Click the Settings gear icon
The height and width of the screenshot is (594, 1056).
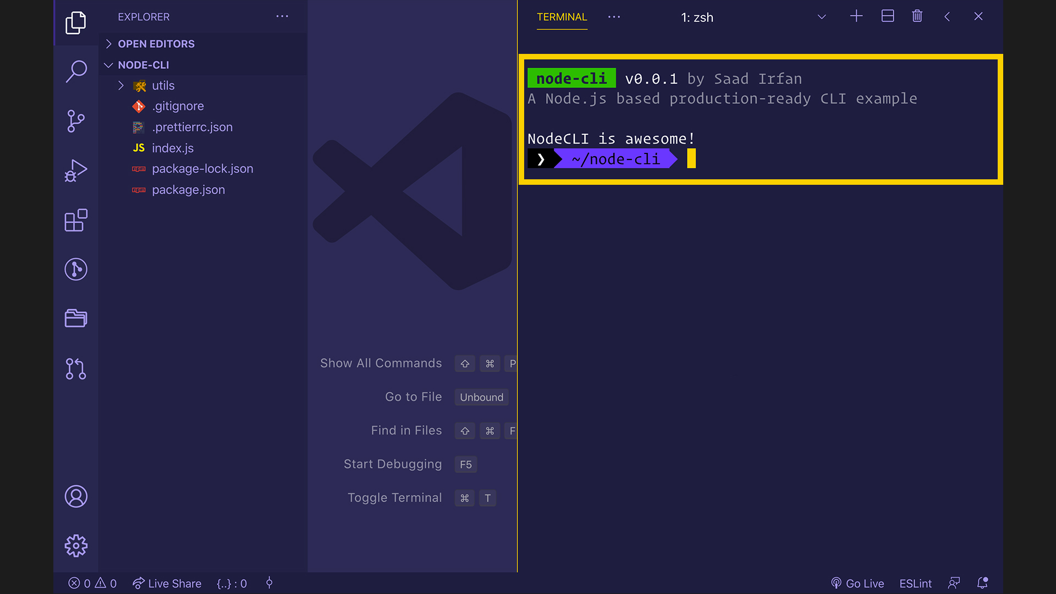[x=75, y=546]
